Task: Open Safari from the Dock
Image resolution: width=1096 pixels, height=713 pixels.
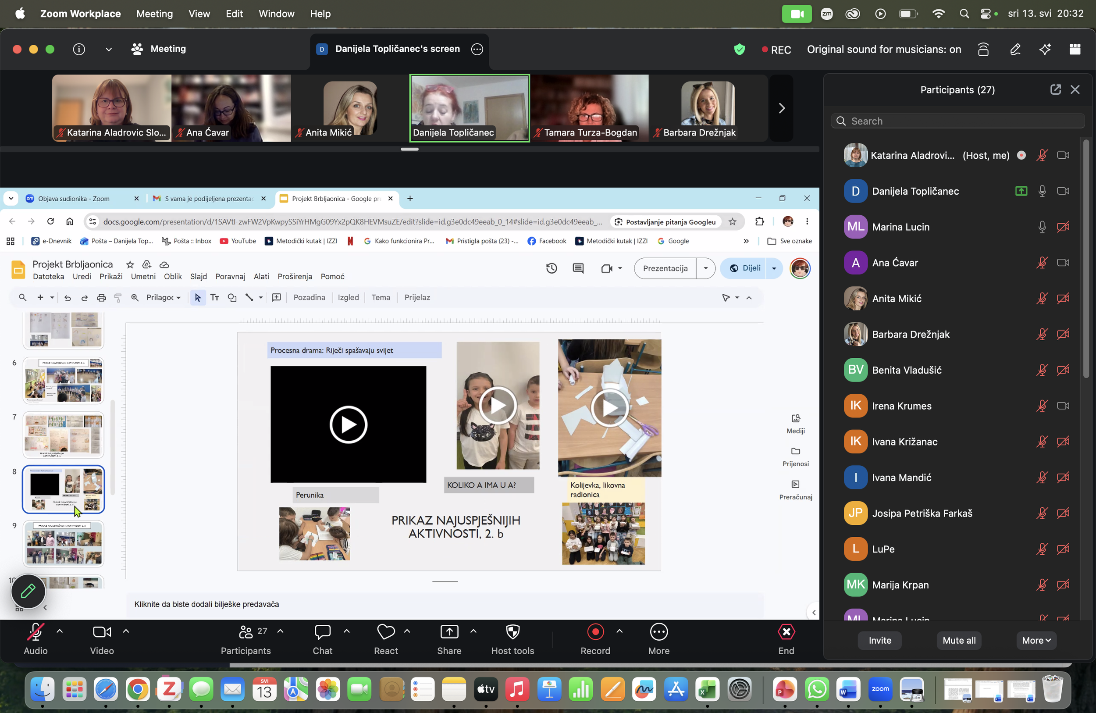Action: coord(106,689)
